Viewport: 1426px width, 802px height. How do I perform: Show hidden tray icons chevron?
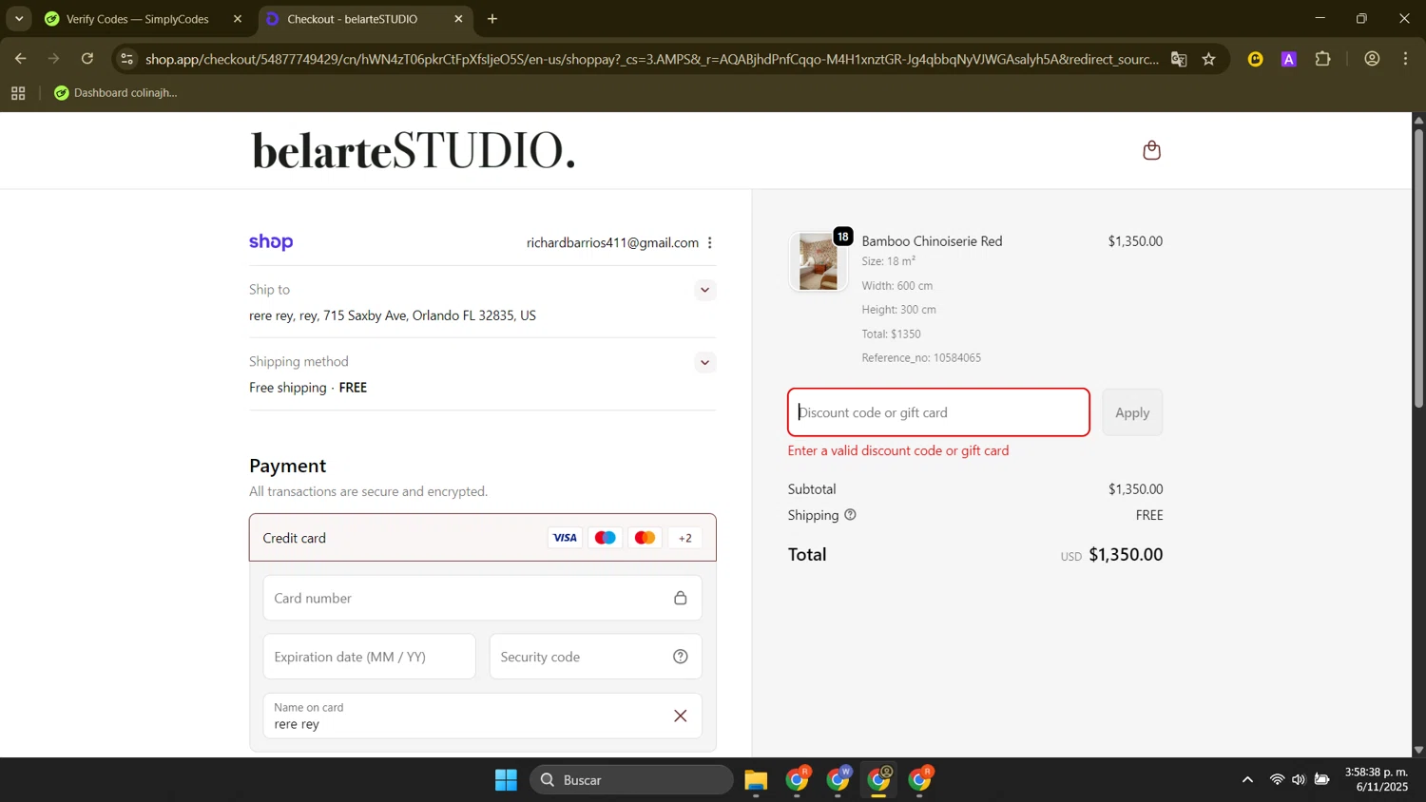pos(1247,780)
